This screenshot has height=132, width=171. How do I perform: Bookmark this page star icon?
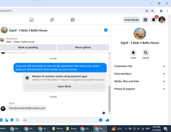point(152,11)
